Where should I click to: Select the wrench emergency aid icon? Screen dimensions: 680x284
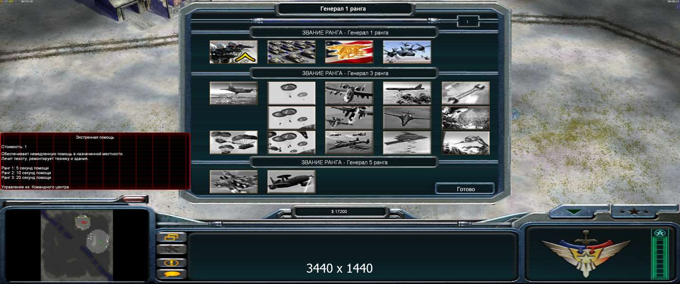466,93
